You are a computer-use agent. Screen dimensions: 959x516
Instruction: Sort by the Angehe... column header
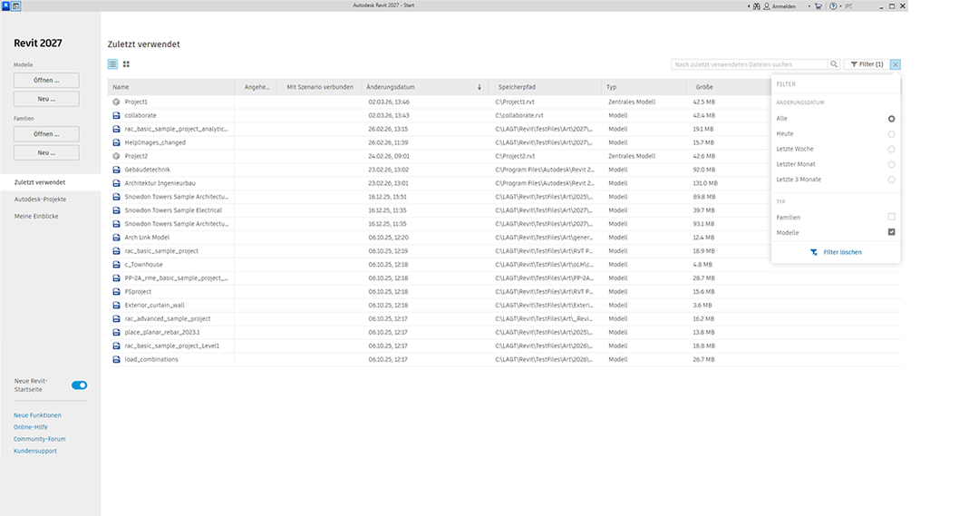click(x=257, y=87)
